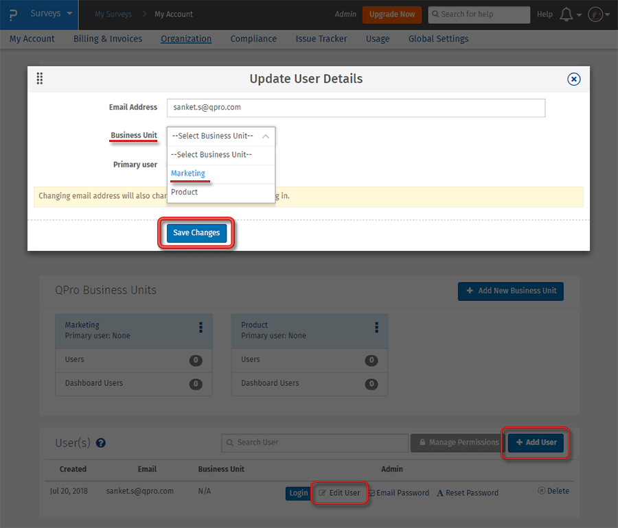Go to Issue Tracker tab

pos(321,39)
